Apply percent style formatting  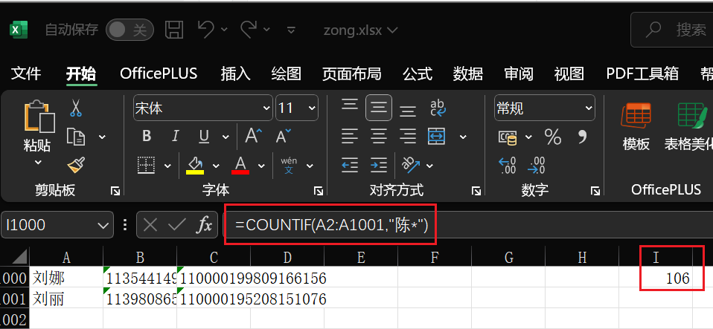pos(552,137)
